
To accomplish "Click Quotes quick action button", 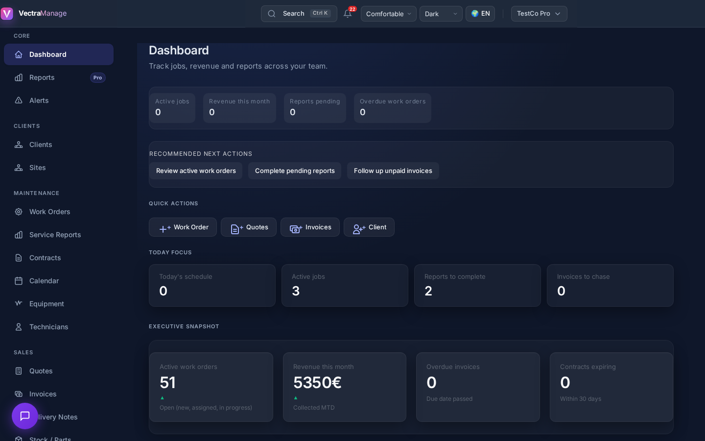I will 249,227.
